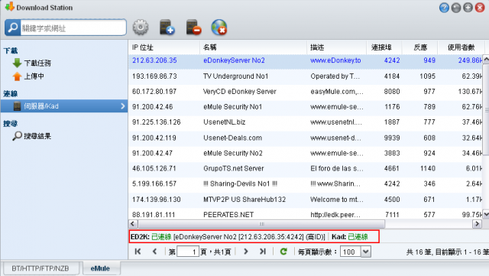
Task: Go to the previous page
Action: click(154, 252)
